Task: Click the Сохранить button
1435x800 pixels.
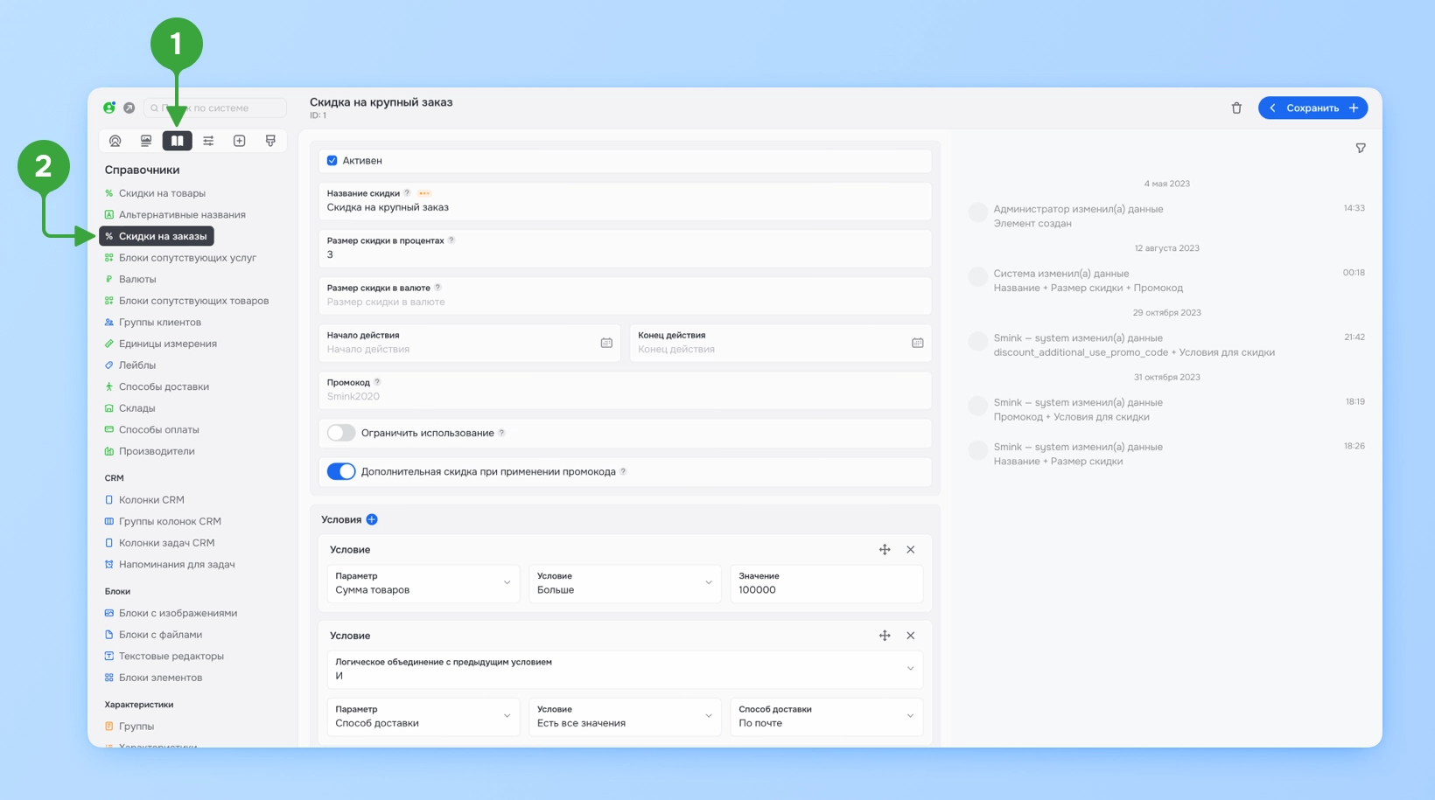Action: click(1312, 108)
